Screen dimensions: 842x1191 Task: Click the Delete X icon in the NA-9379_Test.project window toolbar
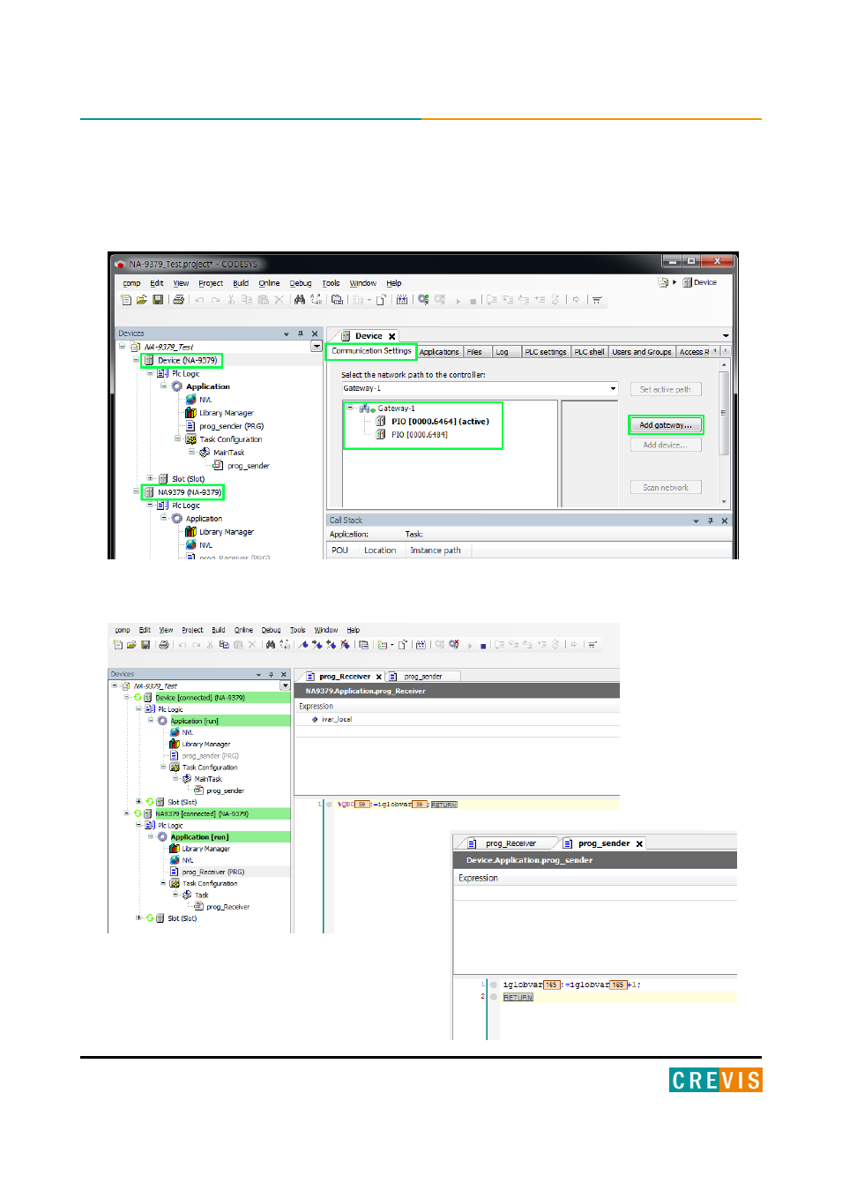279,300
